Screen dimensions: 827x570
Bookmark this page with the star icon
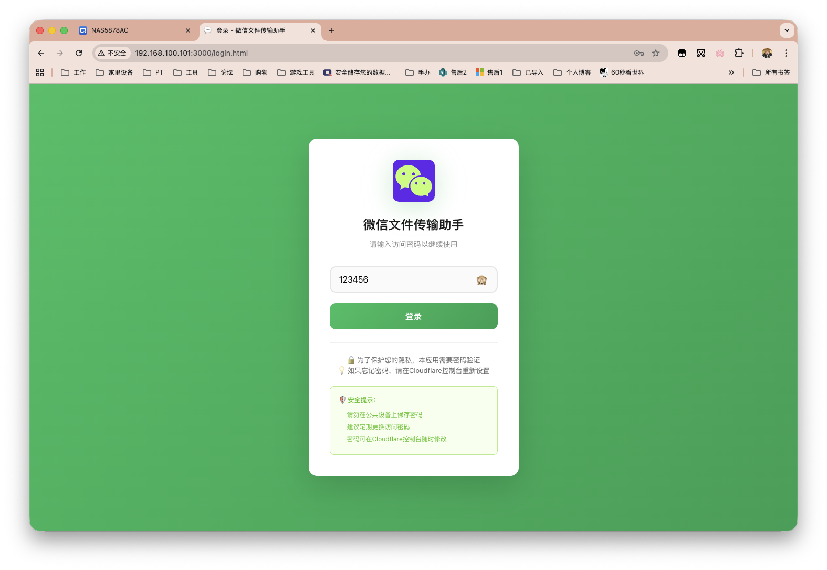656,53
